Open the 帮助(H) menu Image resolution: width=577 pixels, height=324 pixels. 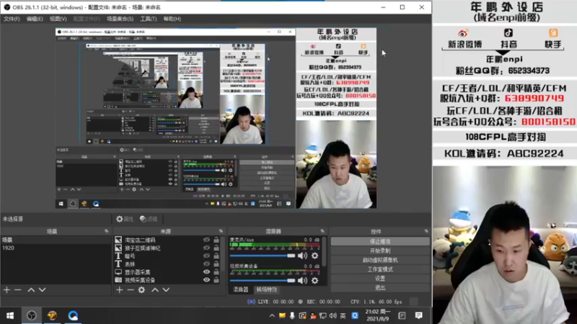(x=172, y=19)
